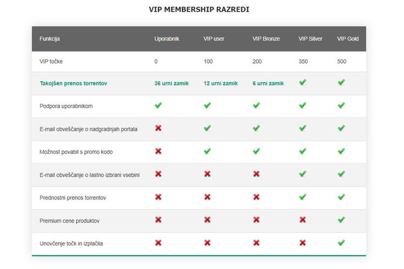This screenshot has height=269, width=404.
Task: Click the red cross for Uporabnik E-mail obveščanje o nadgradnjah portala
Action: pos(158,128)
